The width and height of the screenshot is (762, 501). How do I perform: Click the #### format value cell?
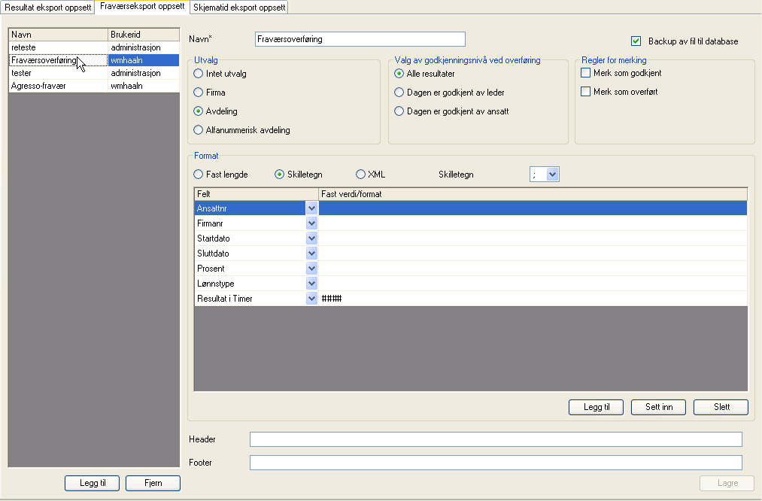(533, 299)
